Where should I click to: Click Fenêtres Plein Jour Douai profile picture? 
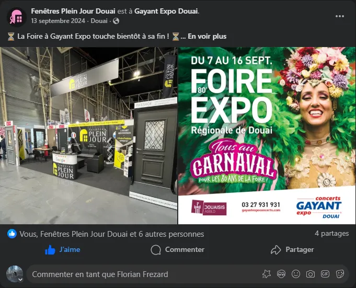[x=17, y=17]
